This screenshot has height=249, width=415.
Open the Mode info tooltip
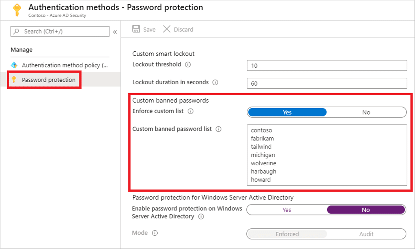(155, 233)
